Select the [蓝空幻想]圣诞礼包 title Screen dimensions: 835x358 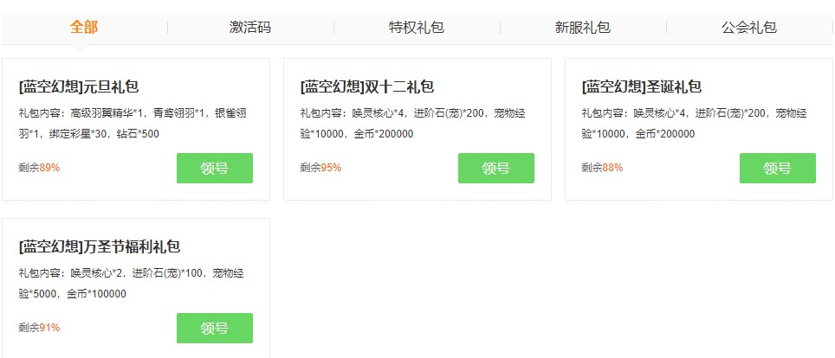641,86
